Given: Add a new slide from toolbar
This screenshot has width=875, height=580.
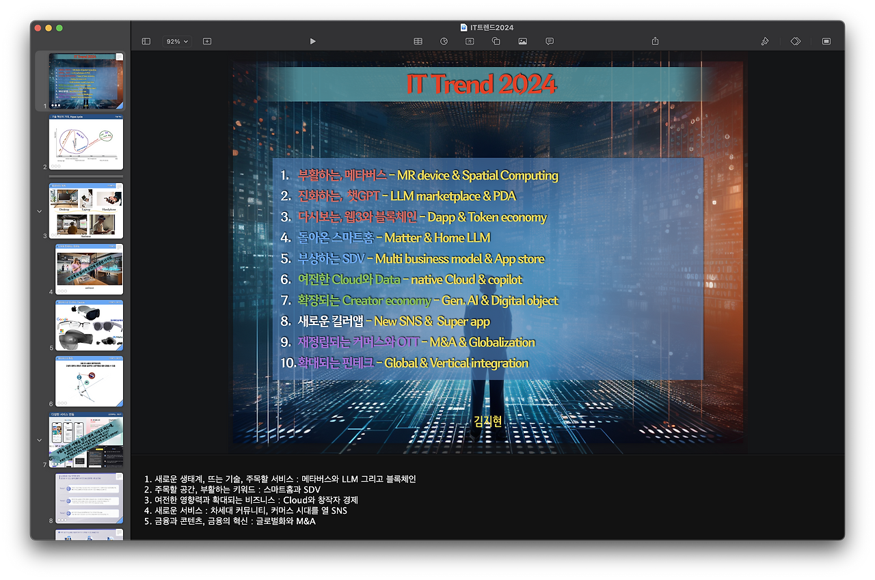Looking at the screenshot, I should (207, 42).
